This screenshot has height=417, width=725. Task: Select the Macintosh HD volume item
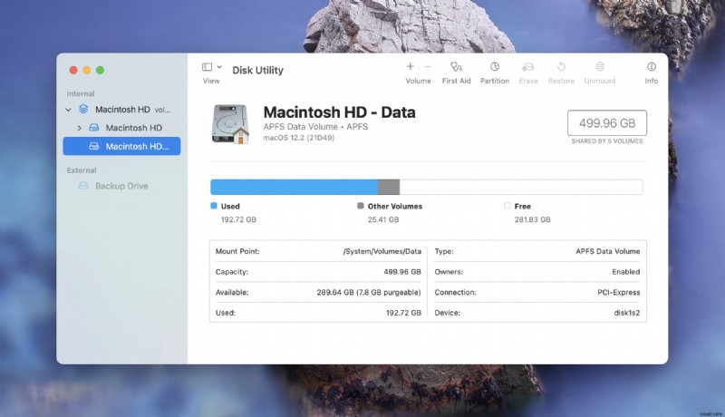[133, 128]
